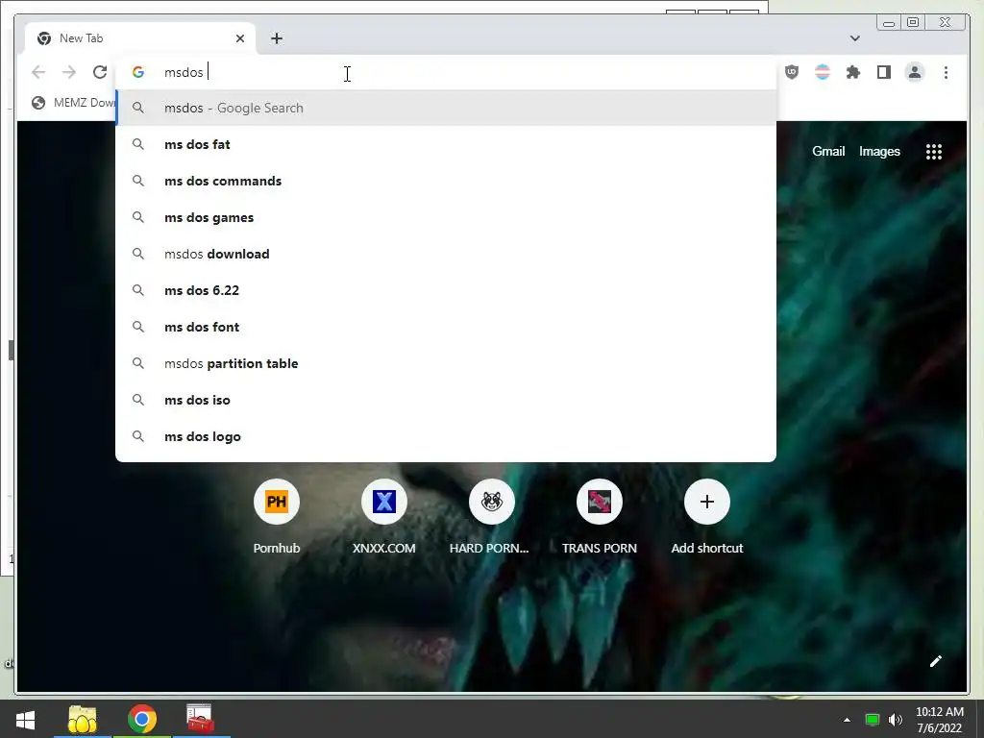Select the 'ms dos fat' suggestion

coord(446,144)
